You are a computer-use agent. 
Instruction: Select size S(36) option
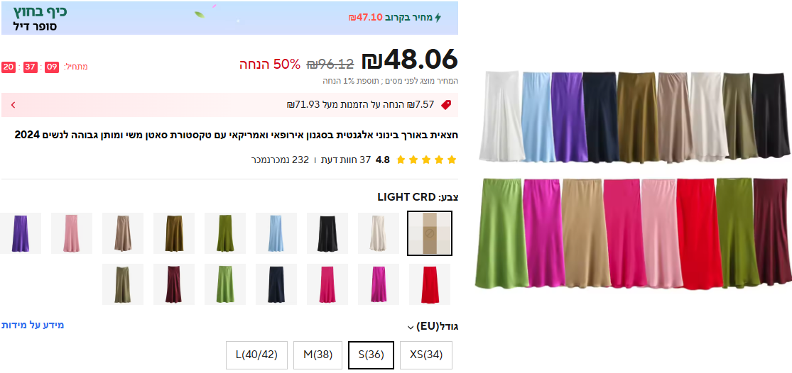[371, 355]
